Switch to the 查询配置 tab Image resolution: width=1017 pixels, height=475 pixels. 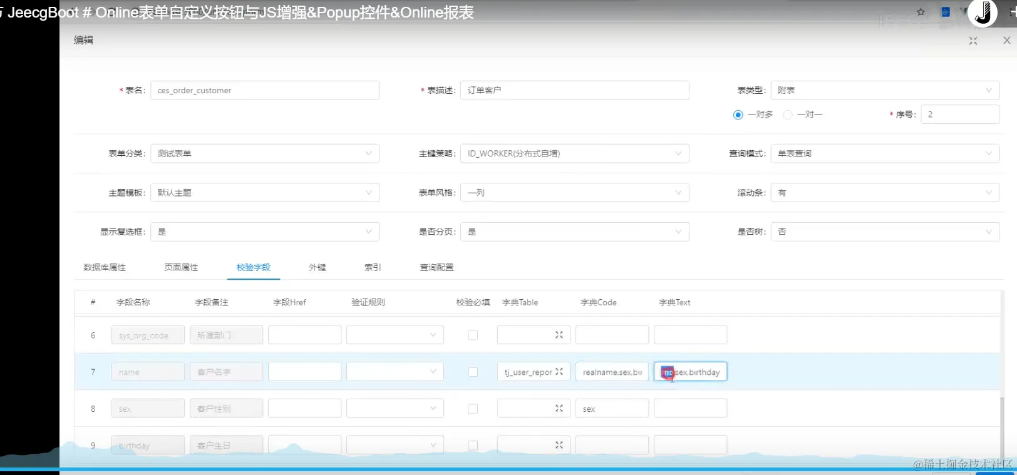[436, 267]
